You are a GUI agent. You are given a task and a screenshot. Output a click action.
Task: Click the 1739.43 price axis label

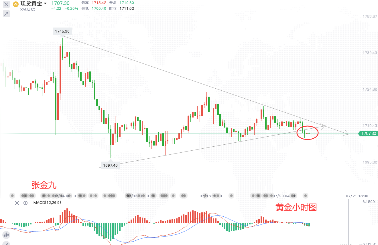pyautogui.click(x=369, y=53)
